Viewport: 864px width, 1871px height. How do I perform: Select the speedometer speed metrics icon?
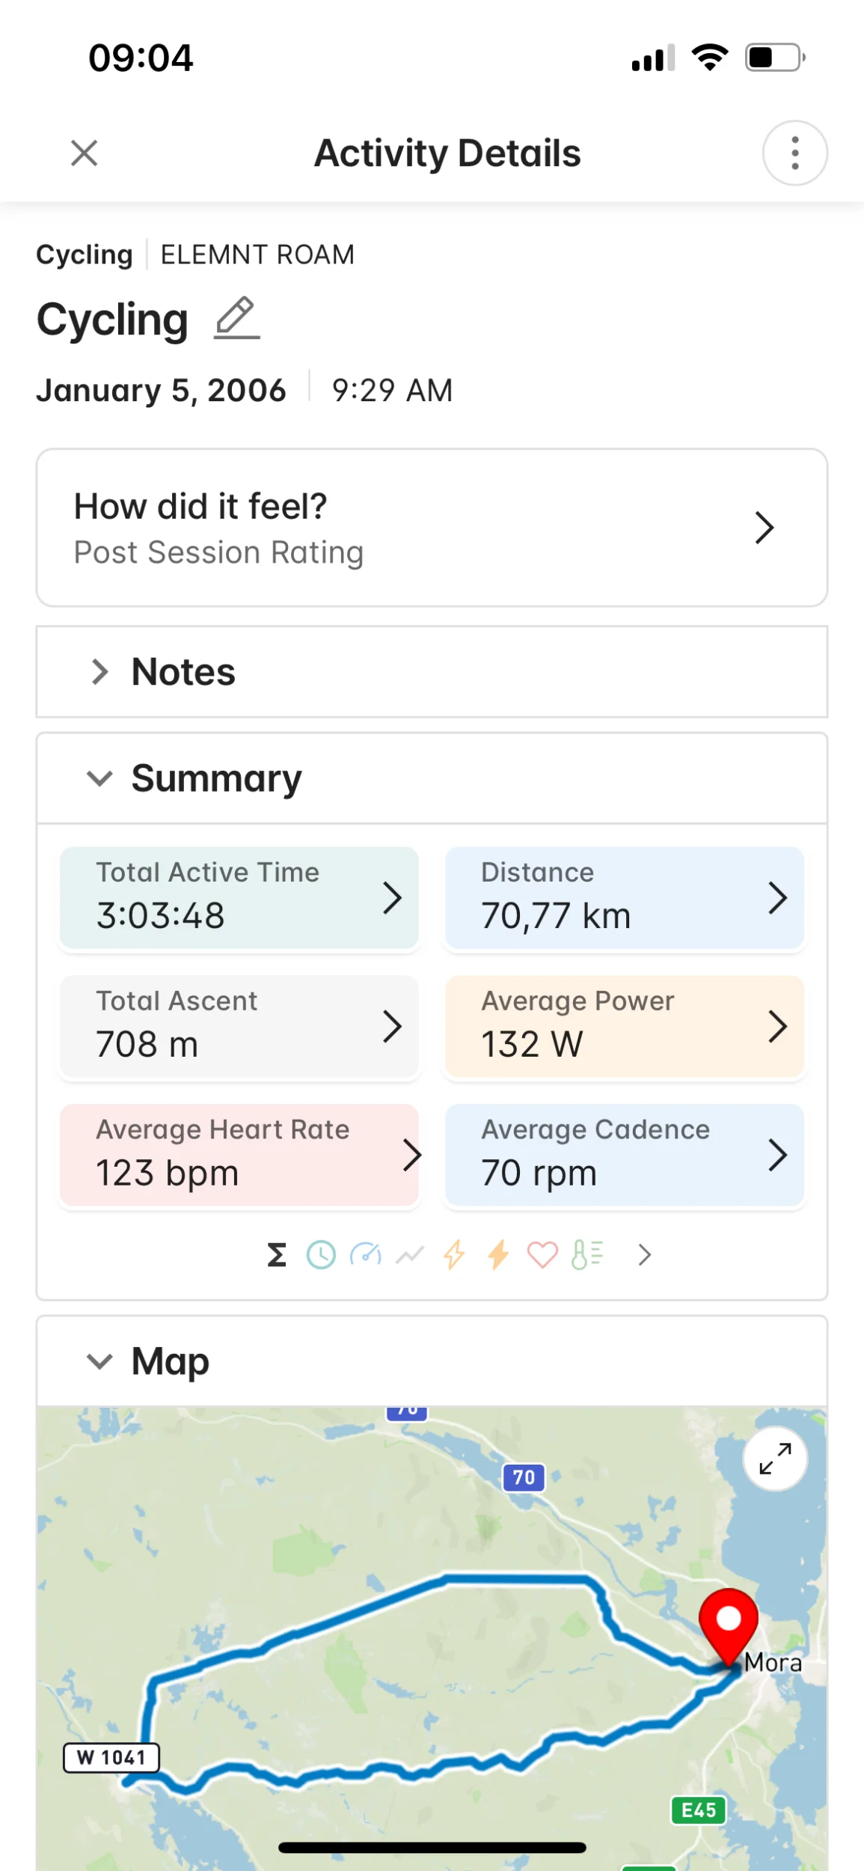[365, 1255]
